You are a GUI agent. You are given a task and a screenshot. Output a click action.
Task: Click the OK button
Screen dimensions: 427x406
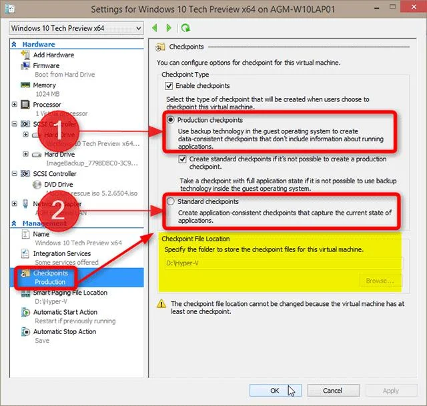click(276, 391)
